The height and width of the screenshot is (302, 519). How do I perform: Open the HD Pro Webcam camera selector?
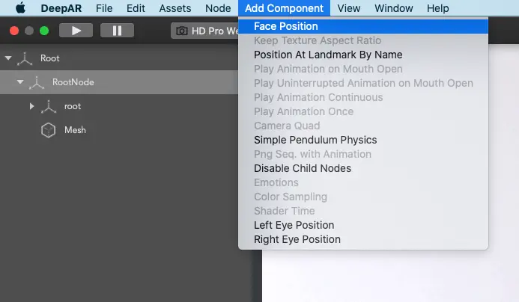pos(204,31)
